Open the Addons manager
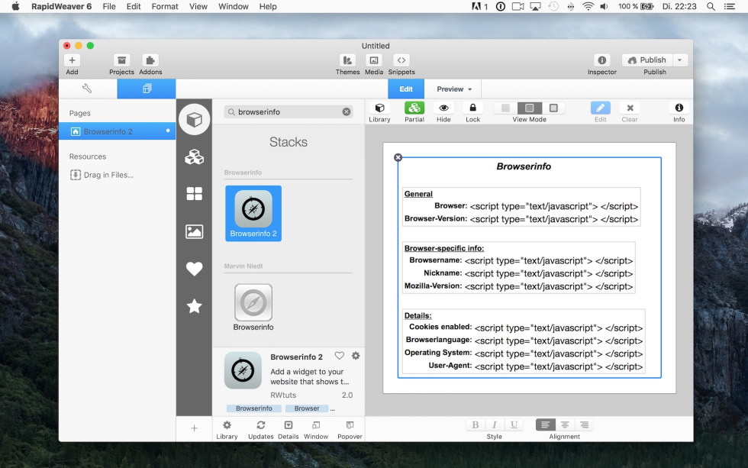Image resolution: width=748 pixels, height=468 pixels. 150,60
